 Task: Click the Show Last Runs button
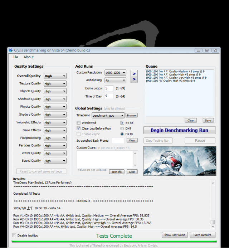point(175,235)
